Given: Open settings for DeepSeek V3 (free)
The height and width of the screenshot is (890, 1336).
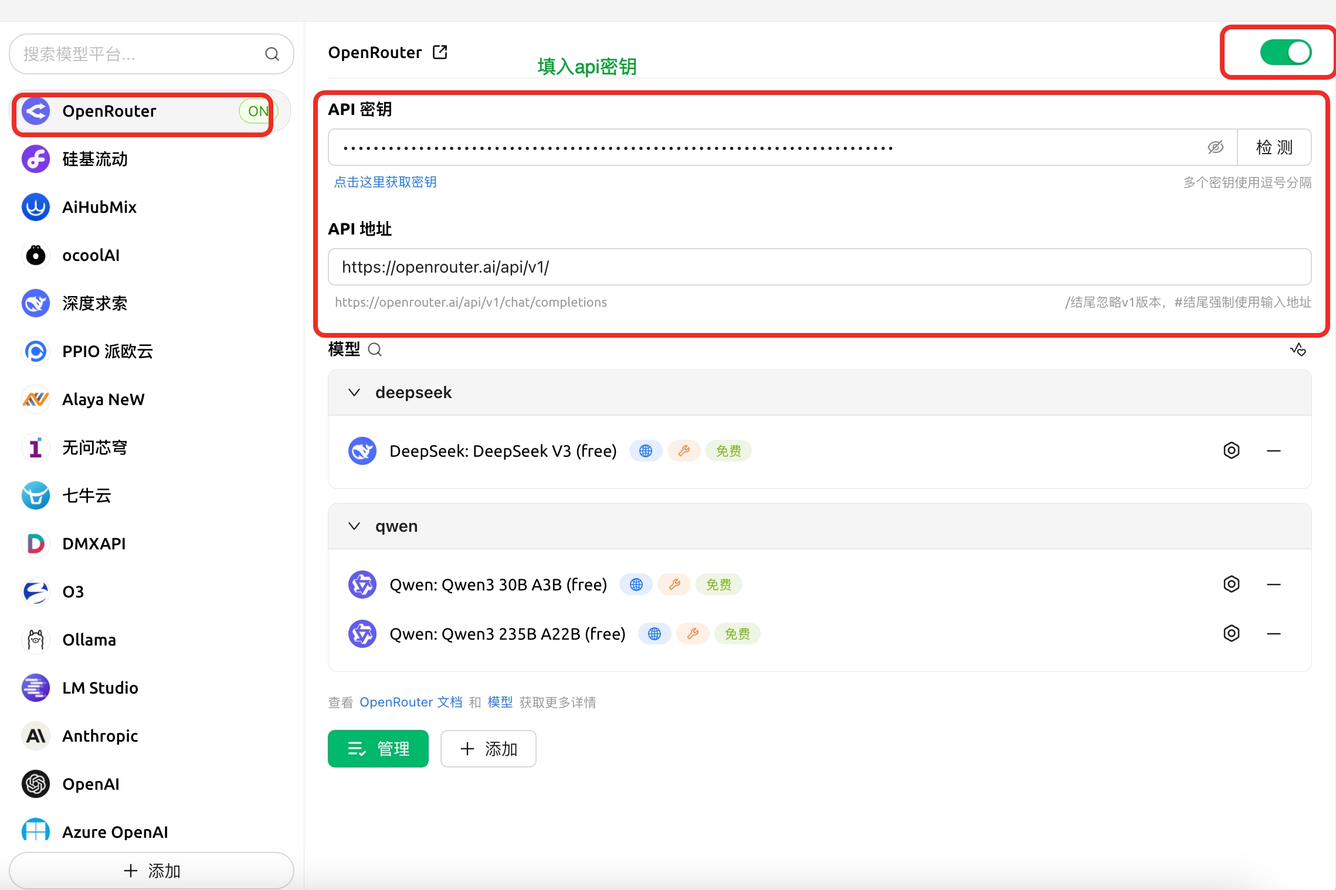Looking at the screenshot, I should coord(1231,451).
